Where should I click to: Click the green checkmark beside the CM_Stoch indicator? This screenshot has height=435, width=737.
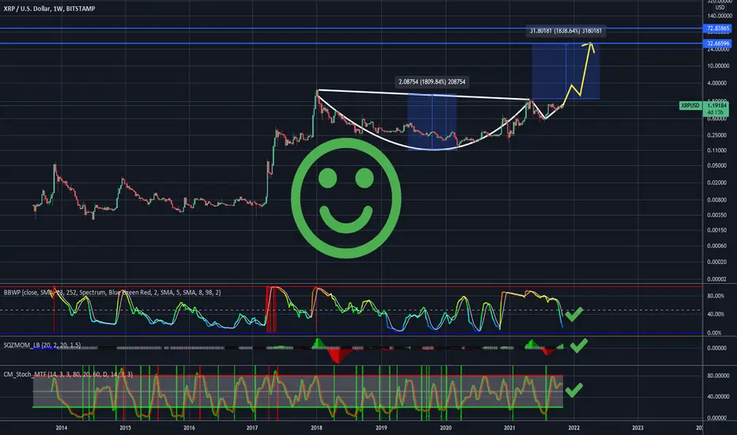pyautogui.click(x=574, y=389)
